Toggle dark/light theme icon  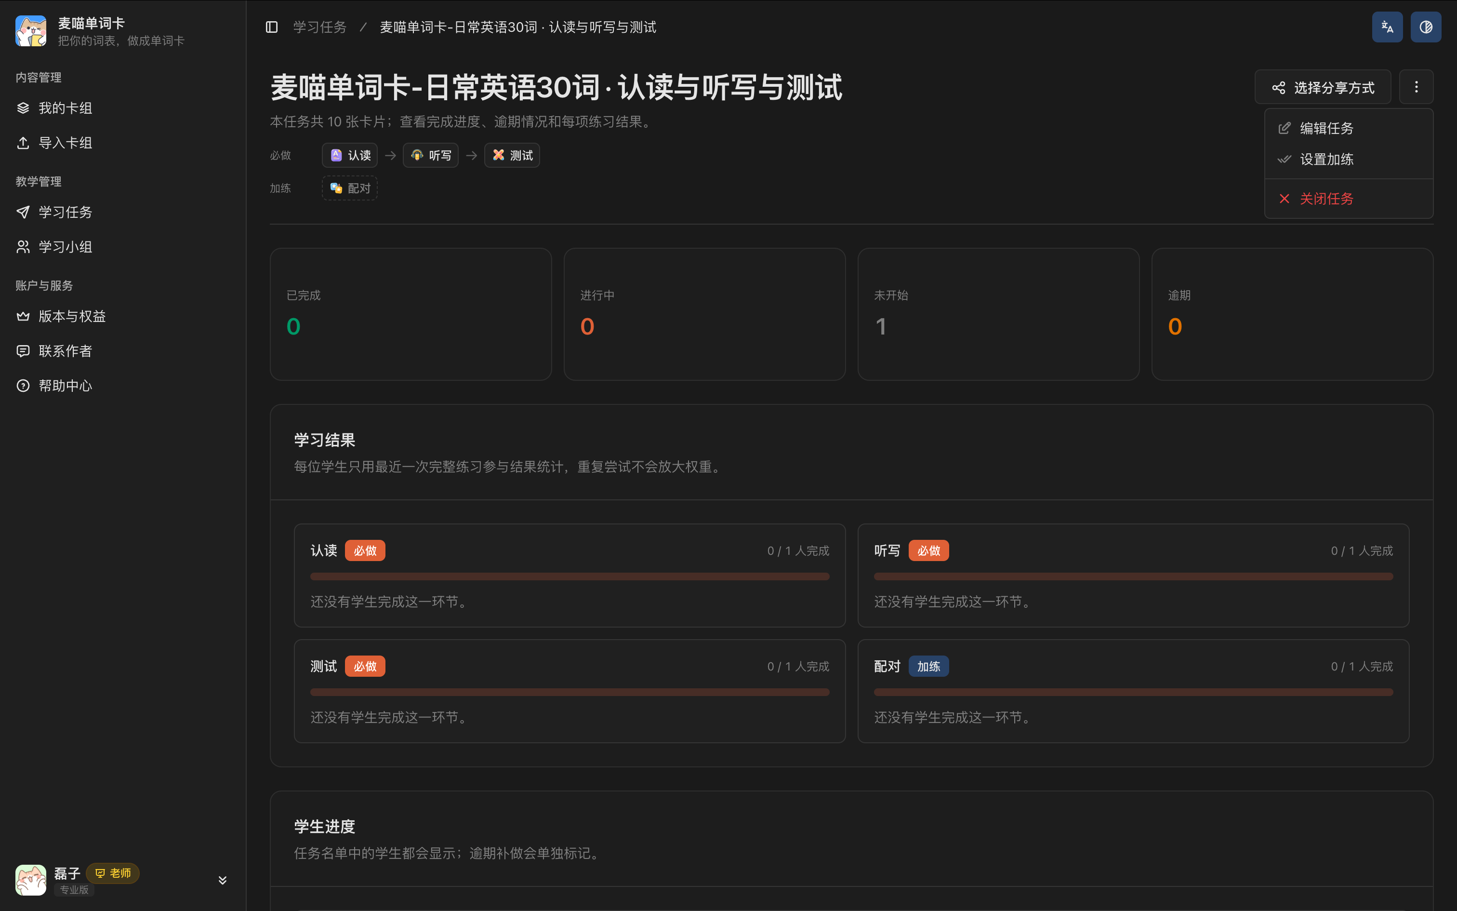[1426, 27]
